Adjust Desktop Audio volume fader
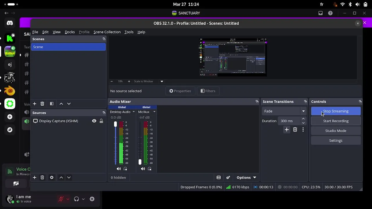This screenshot has width=372, height=209. 115,124
